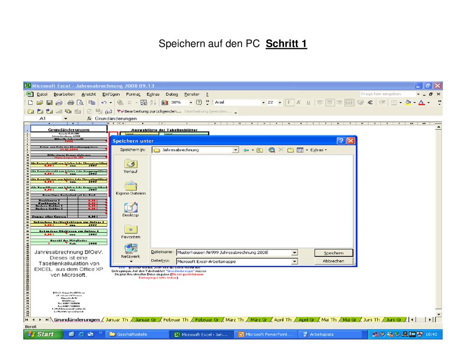Switch to Microsoft PowerPoint in the taskbar
Screen dimensions: 466x349
[x=266, y=334]
